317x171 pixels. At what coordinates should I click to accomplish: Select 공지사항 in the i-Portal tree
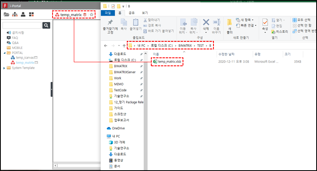click(x=18, y=33)
